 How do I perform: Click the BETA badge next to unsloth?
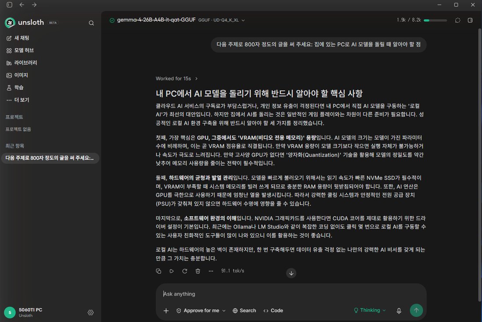(x=53, y=23)
